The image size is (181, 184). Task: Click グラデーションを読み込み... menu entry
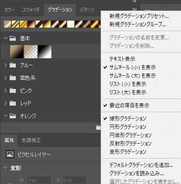pyautogui.click(x=137, y=173)
